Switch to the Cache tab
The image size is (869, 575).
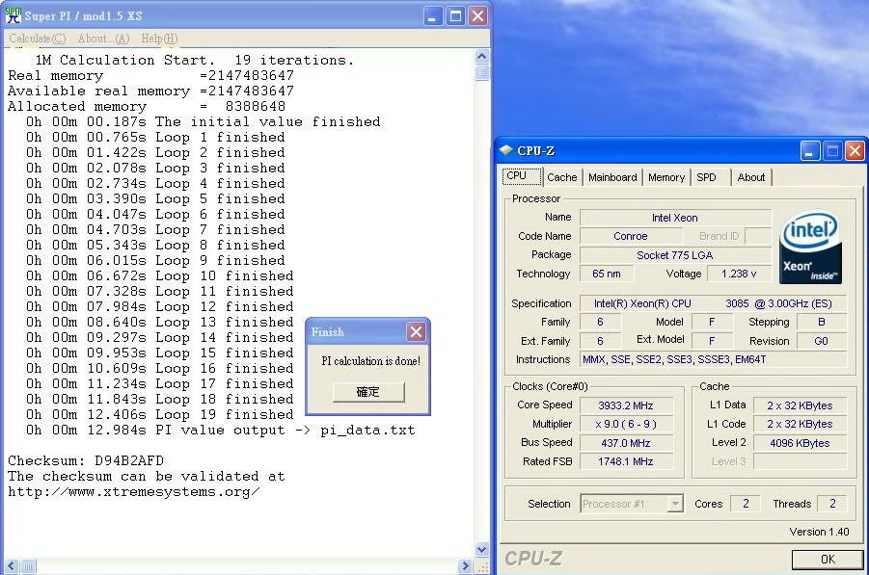click(x=561, y=177)
